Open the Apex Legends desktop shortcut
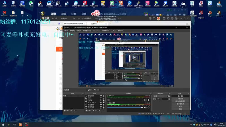This screenshot has height=127, width=226. tap(201, 15)
